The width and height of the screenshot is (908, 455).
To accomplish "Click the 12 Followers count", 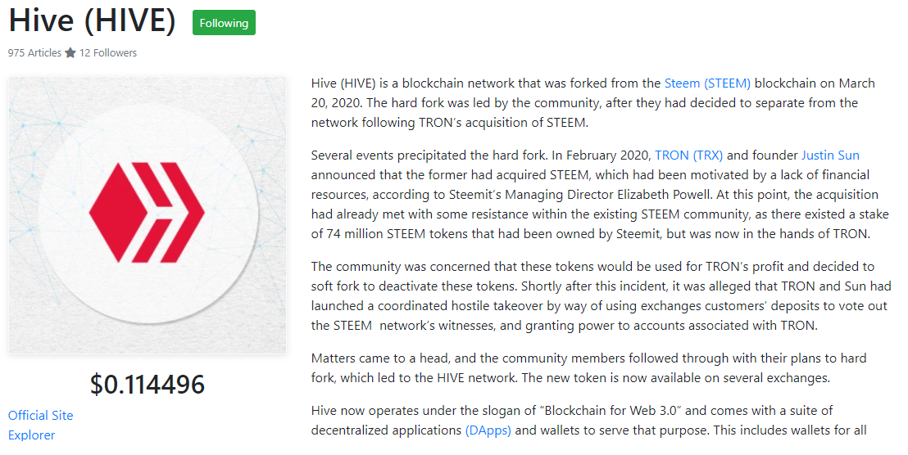I will (107, 52).
